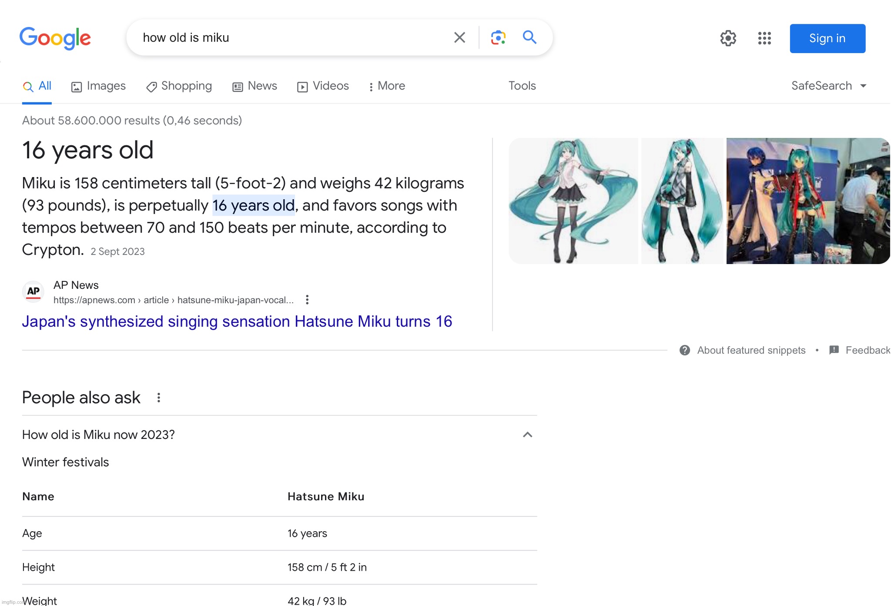
Task: Open the second Miku back-view thumbnail
Action: click(x=682, y=201)
